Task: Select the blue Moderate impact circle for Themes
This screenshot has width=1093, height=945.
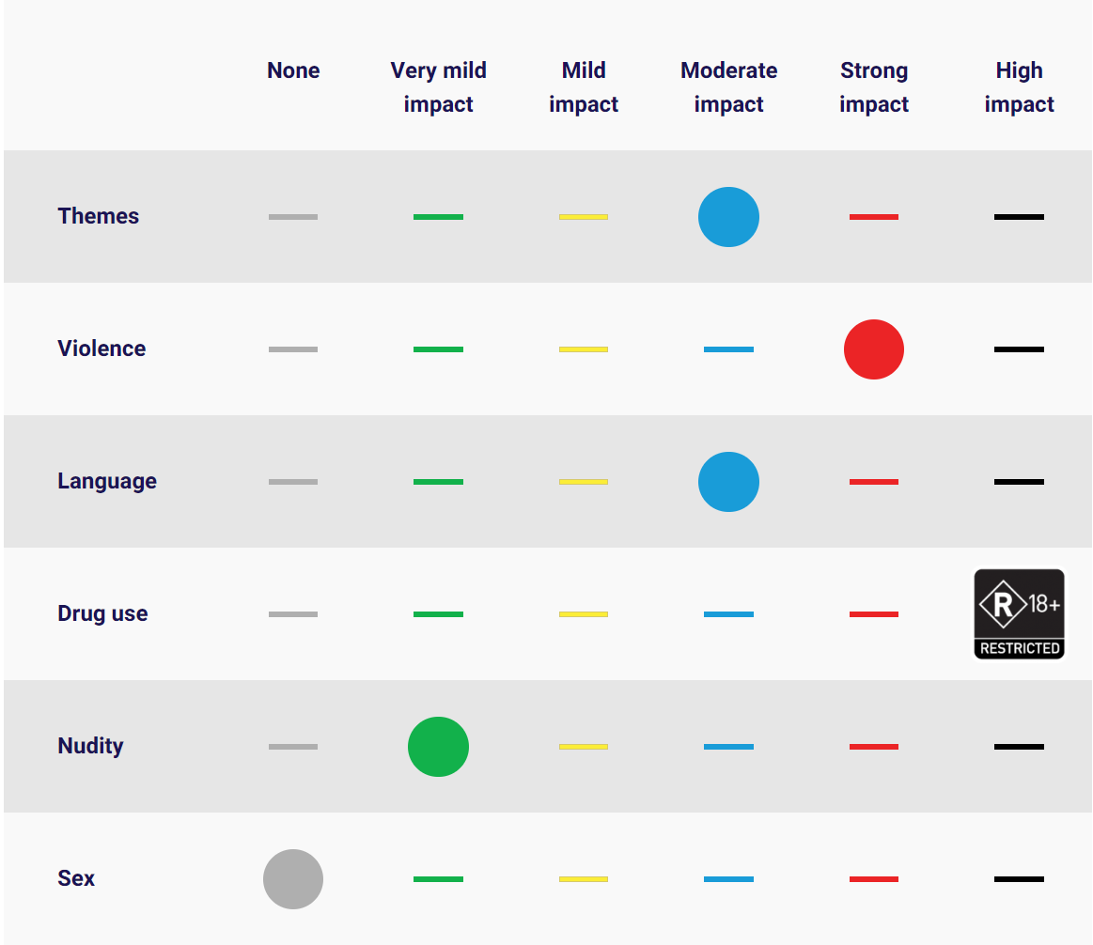Action: [x=728, y=217]
